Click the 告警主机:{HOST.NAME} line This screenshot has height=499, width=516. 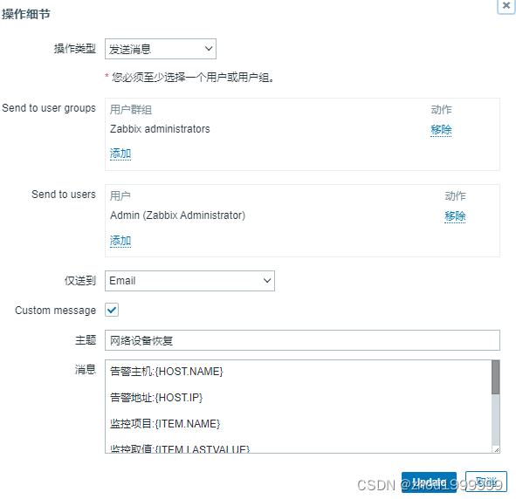167,372
